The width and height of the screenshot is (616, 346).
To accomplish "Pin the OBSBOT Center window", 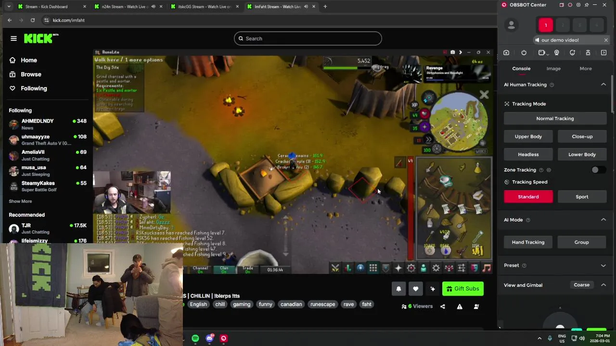I will point(587,5).
